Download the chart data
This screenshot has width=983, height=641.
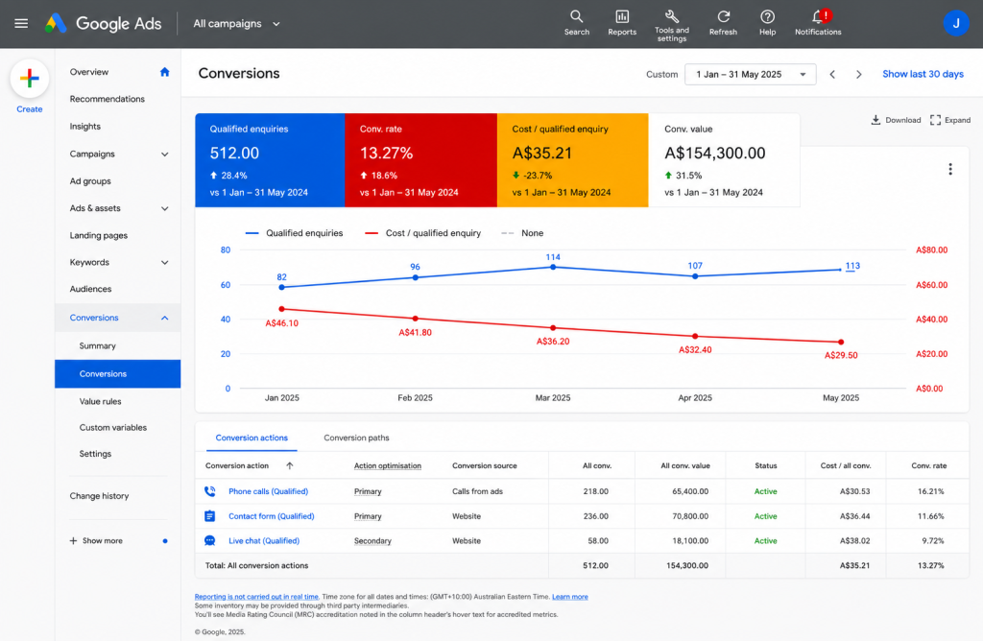click(896, 120)
